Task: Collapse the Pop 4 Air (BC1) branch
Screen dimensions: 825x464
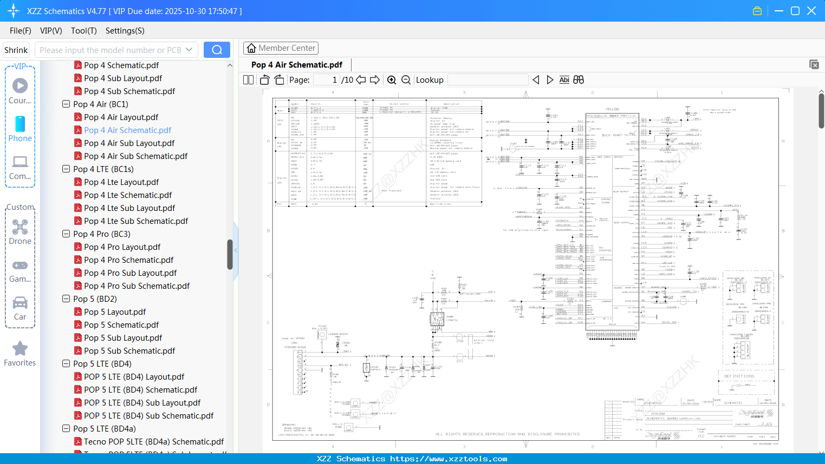Action: click(x=66, y=104)
